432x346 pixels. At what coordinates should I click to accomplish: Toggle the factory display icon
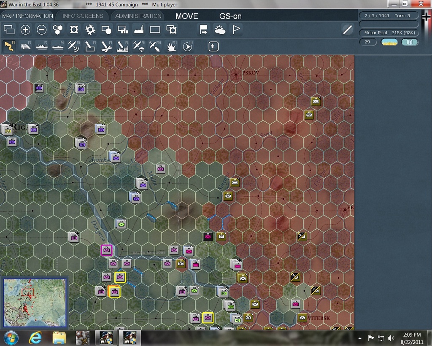pyautogui.click(x=139, y=30)
